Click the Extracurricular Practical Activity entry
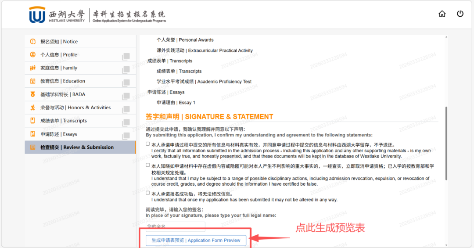The width and height of the screenshot is (474, 248). [205, 50]
